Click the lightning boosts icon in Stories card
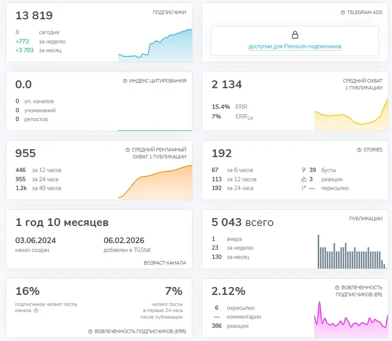 tap(304, 170)
